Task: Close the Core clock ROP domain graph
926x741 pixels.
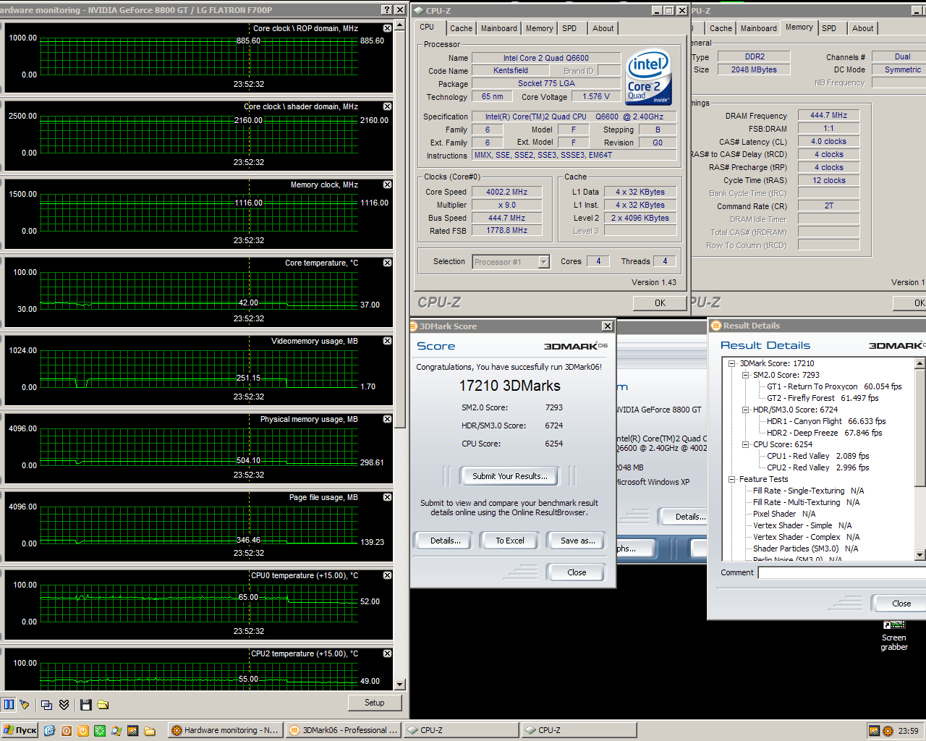Action: (387, 28)
